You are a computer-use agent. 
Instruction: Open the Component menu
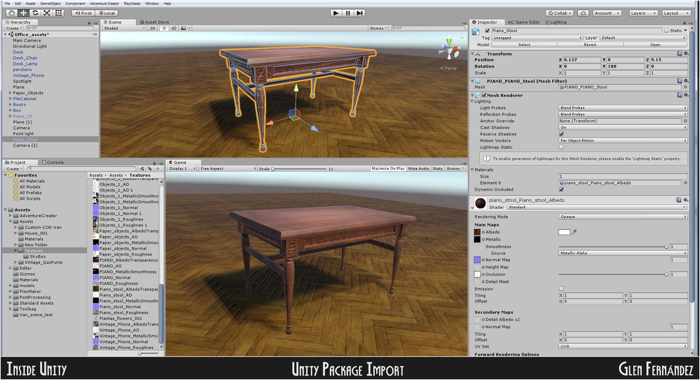pyautogui.click(x=75, y=4)
